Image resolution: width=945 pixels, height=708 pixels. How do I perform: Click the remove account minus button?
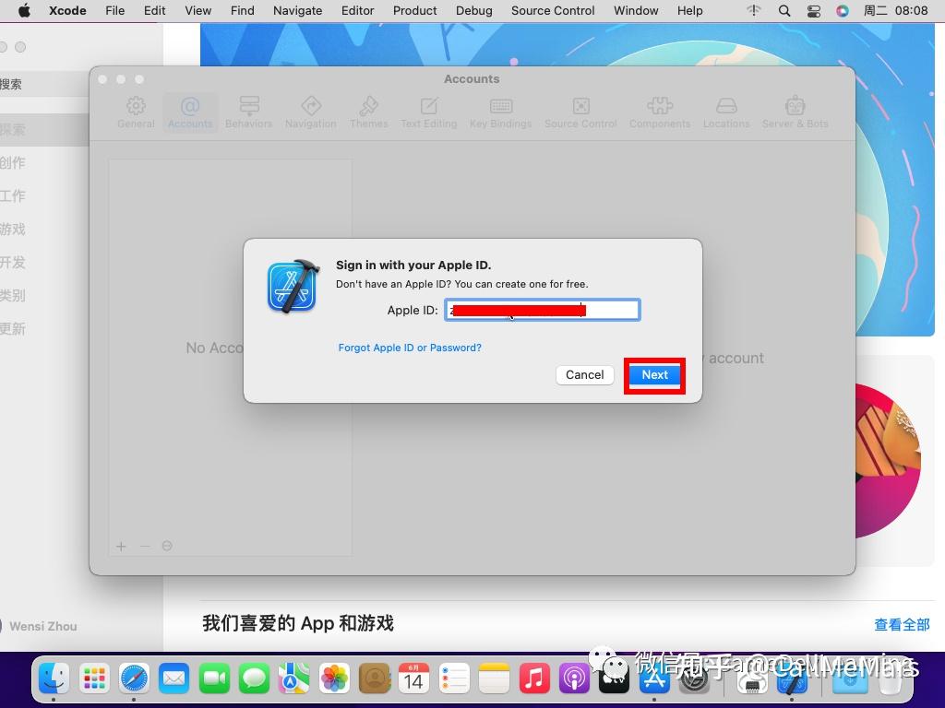145,546
